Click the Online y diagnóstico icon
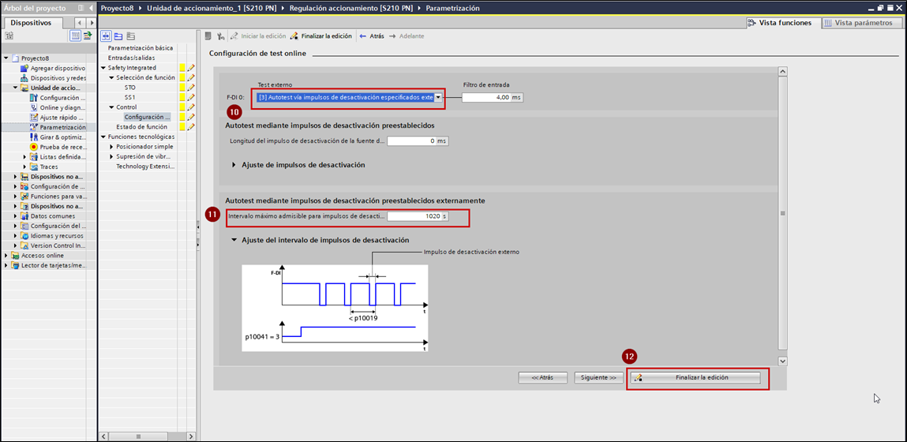This screenshot has width=907, height=442. pyautogui.click(x=34, y=107)
